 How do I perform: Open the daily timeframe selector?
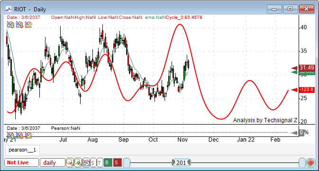click(53, 162)
